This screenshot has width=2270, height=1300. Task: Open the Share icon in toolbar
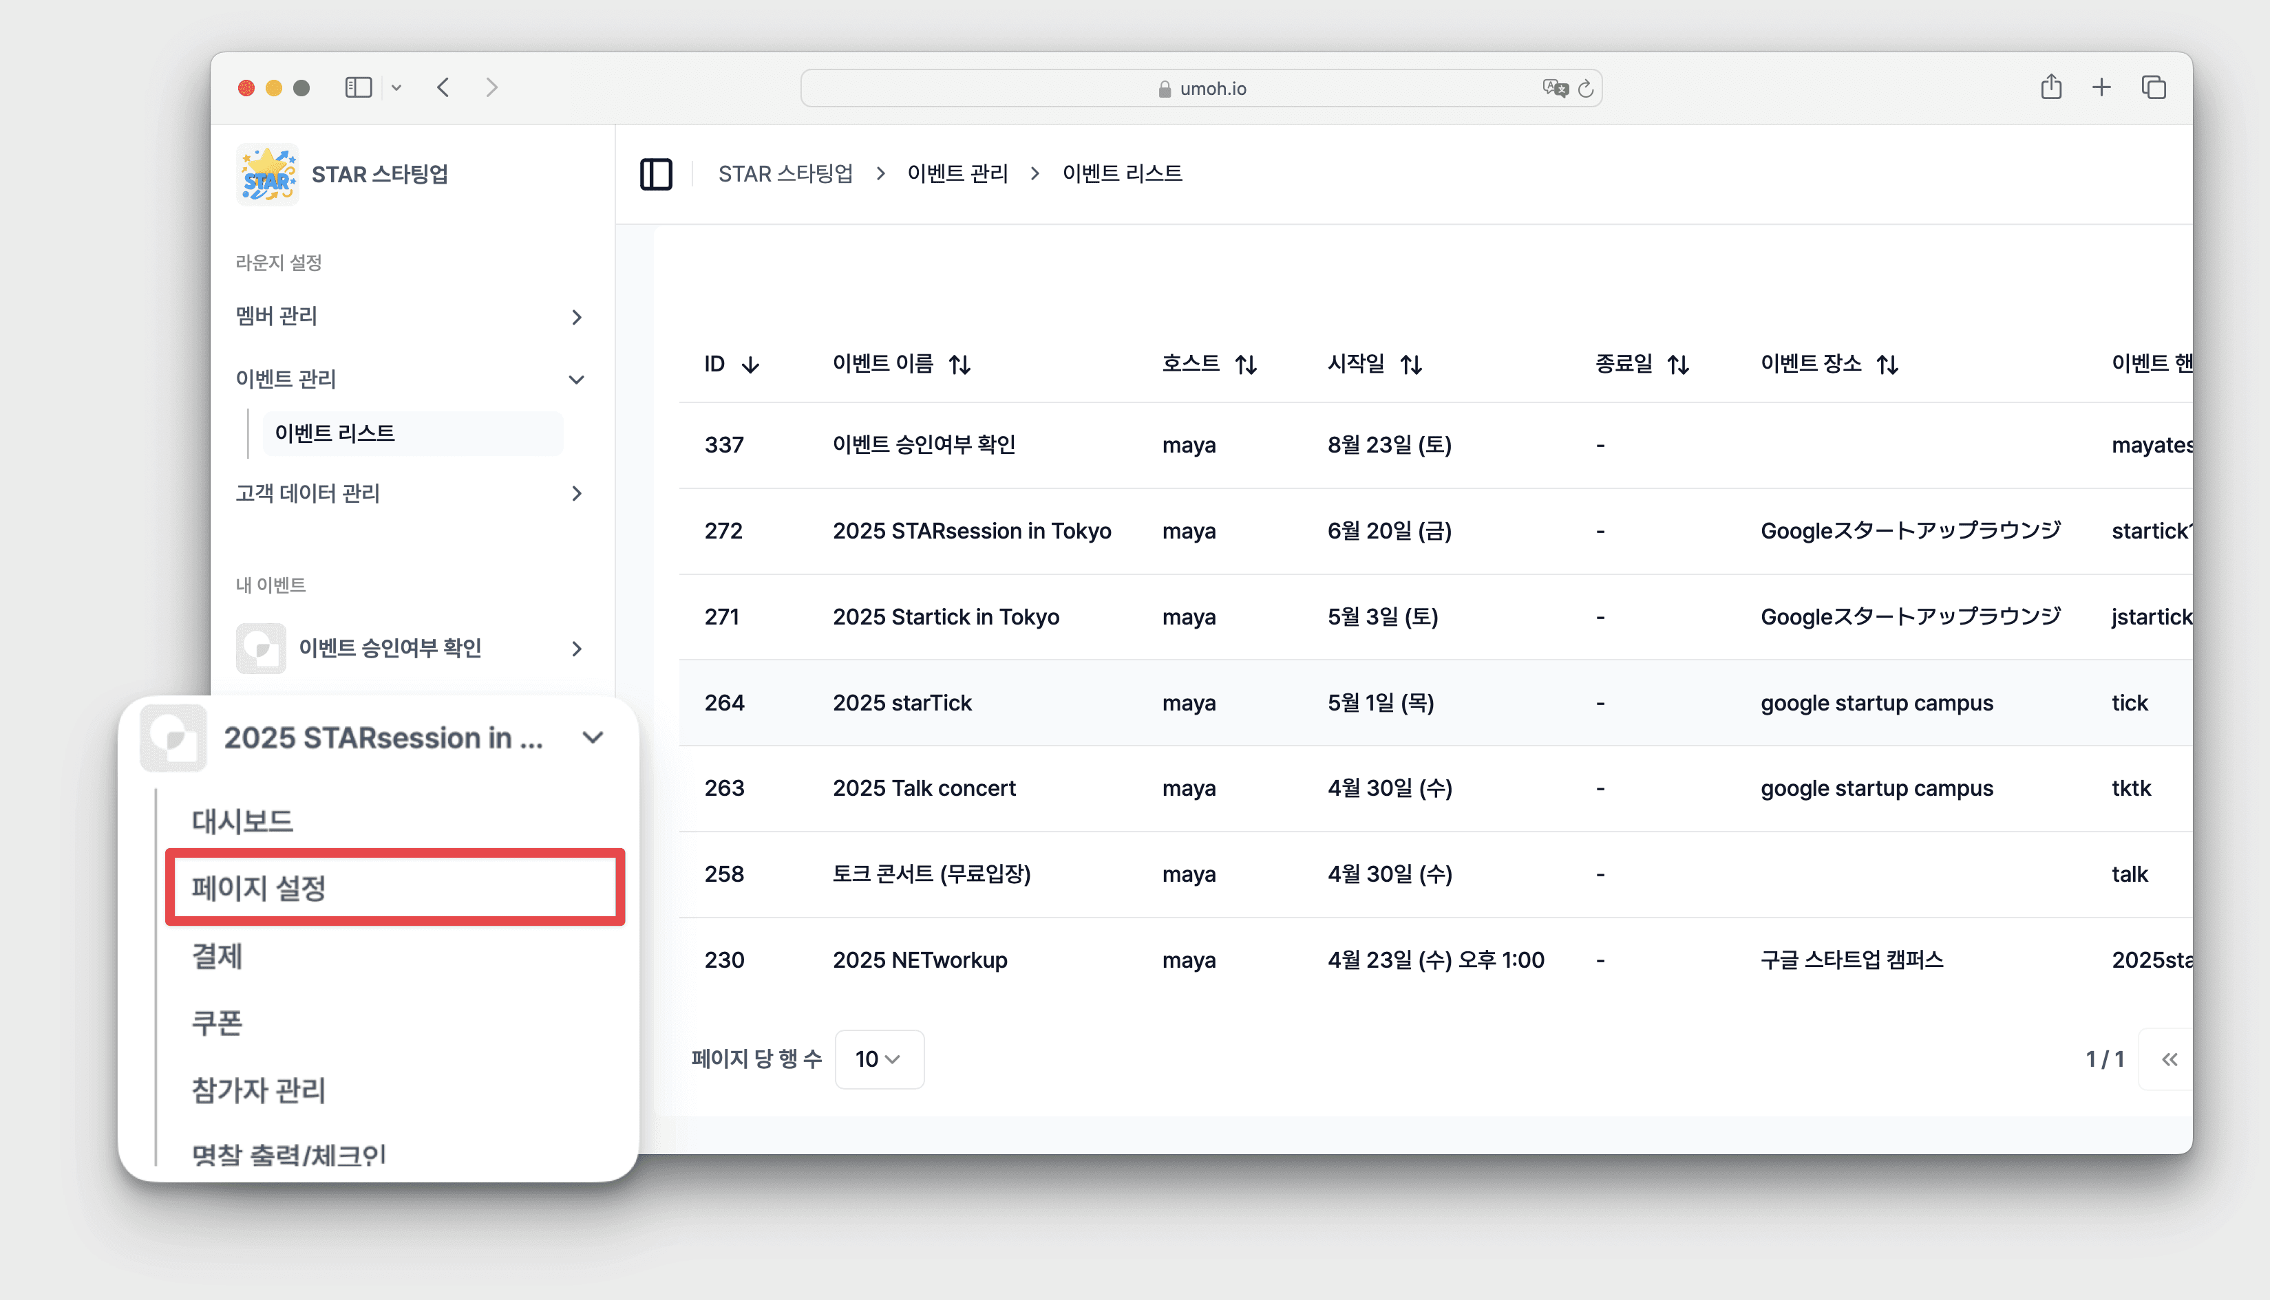click(x=2050, y=87)
